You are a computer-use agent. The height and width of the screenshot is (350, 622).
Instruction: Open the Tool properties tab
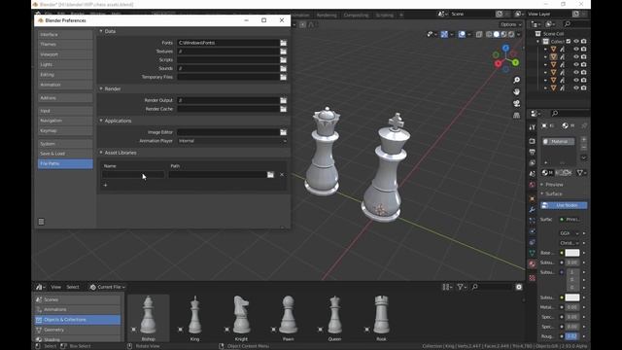(533, 127)
